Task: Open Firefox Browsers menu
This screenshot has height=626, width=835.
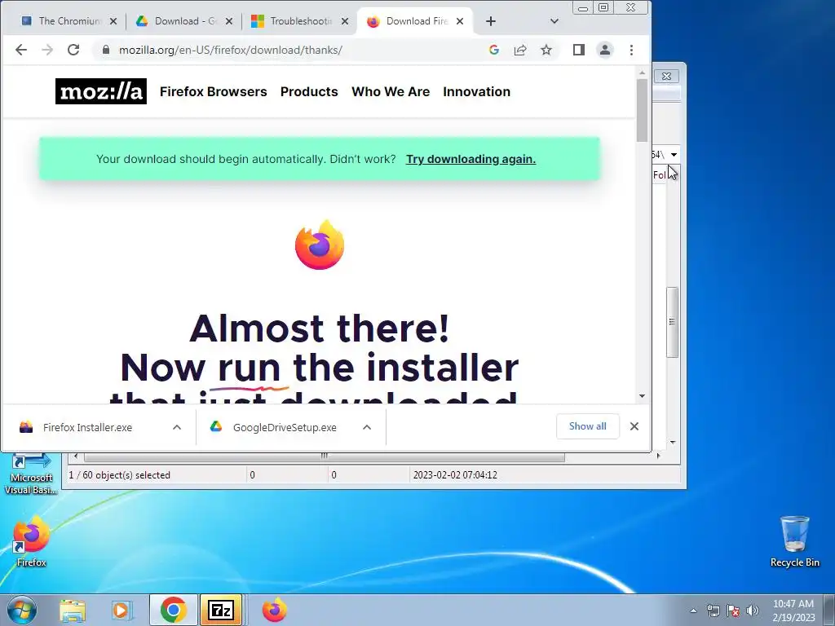Action: (x=213, y=91)
